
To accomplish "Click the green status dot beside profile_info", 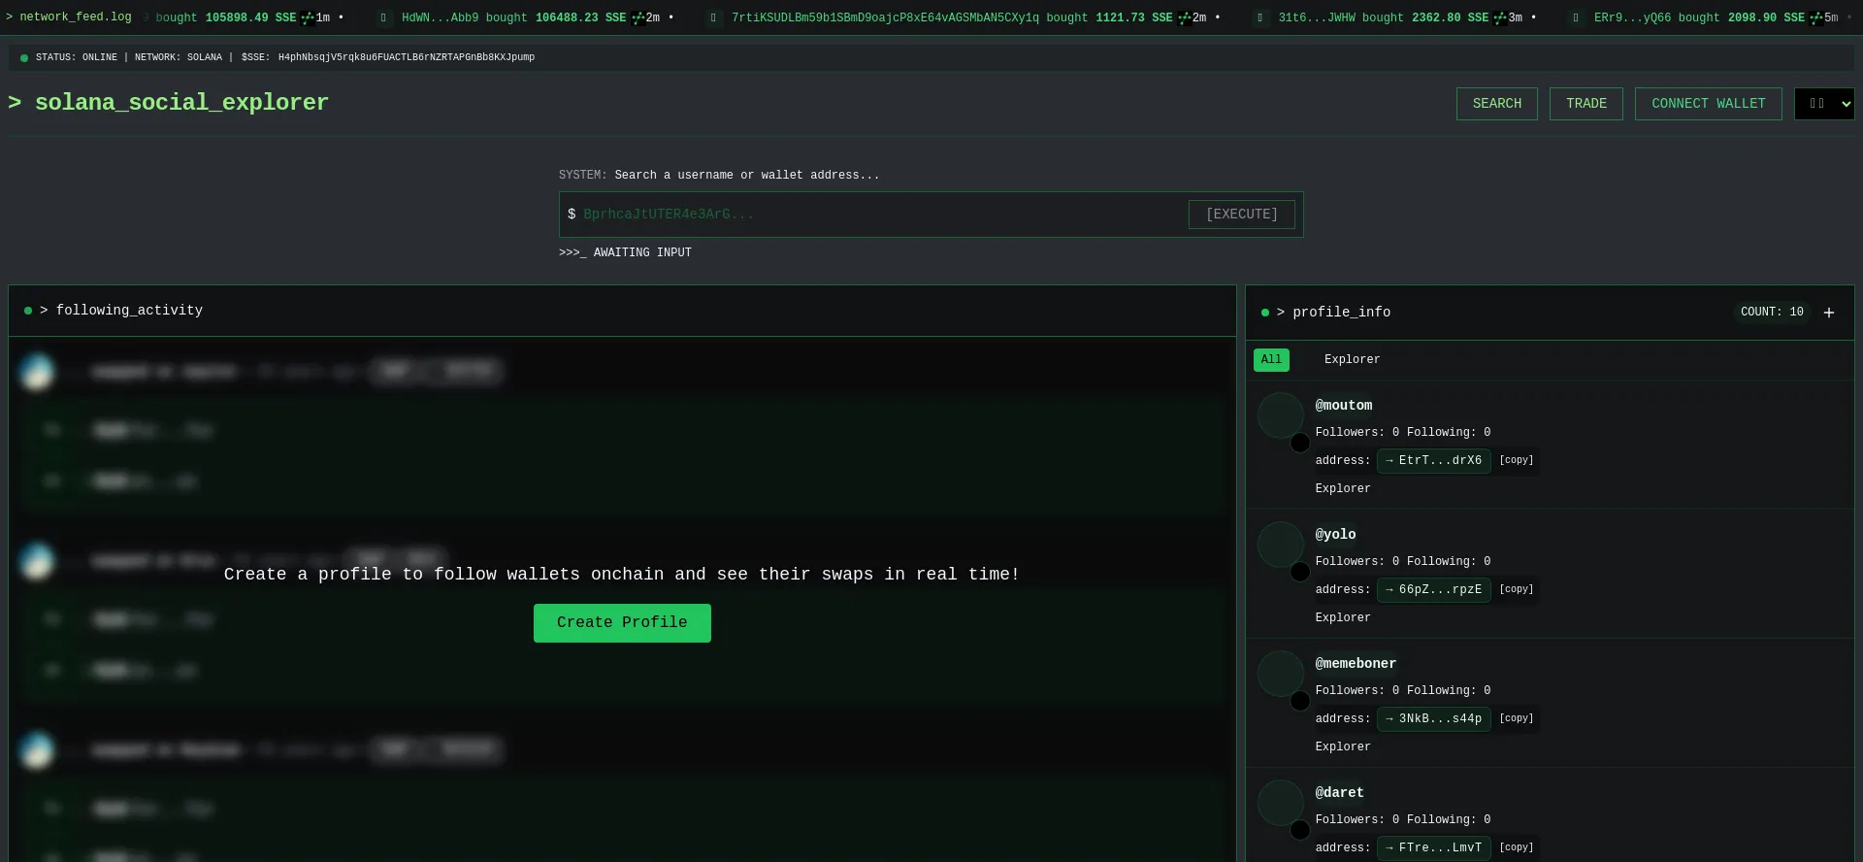I will click(x=1265, y=313).
